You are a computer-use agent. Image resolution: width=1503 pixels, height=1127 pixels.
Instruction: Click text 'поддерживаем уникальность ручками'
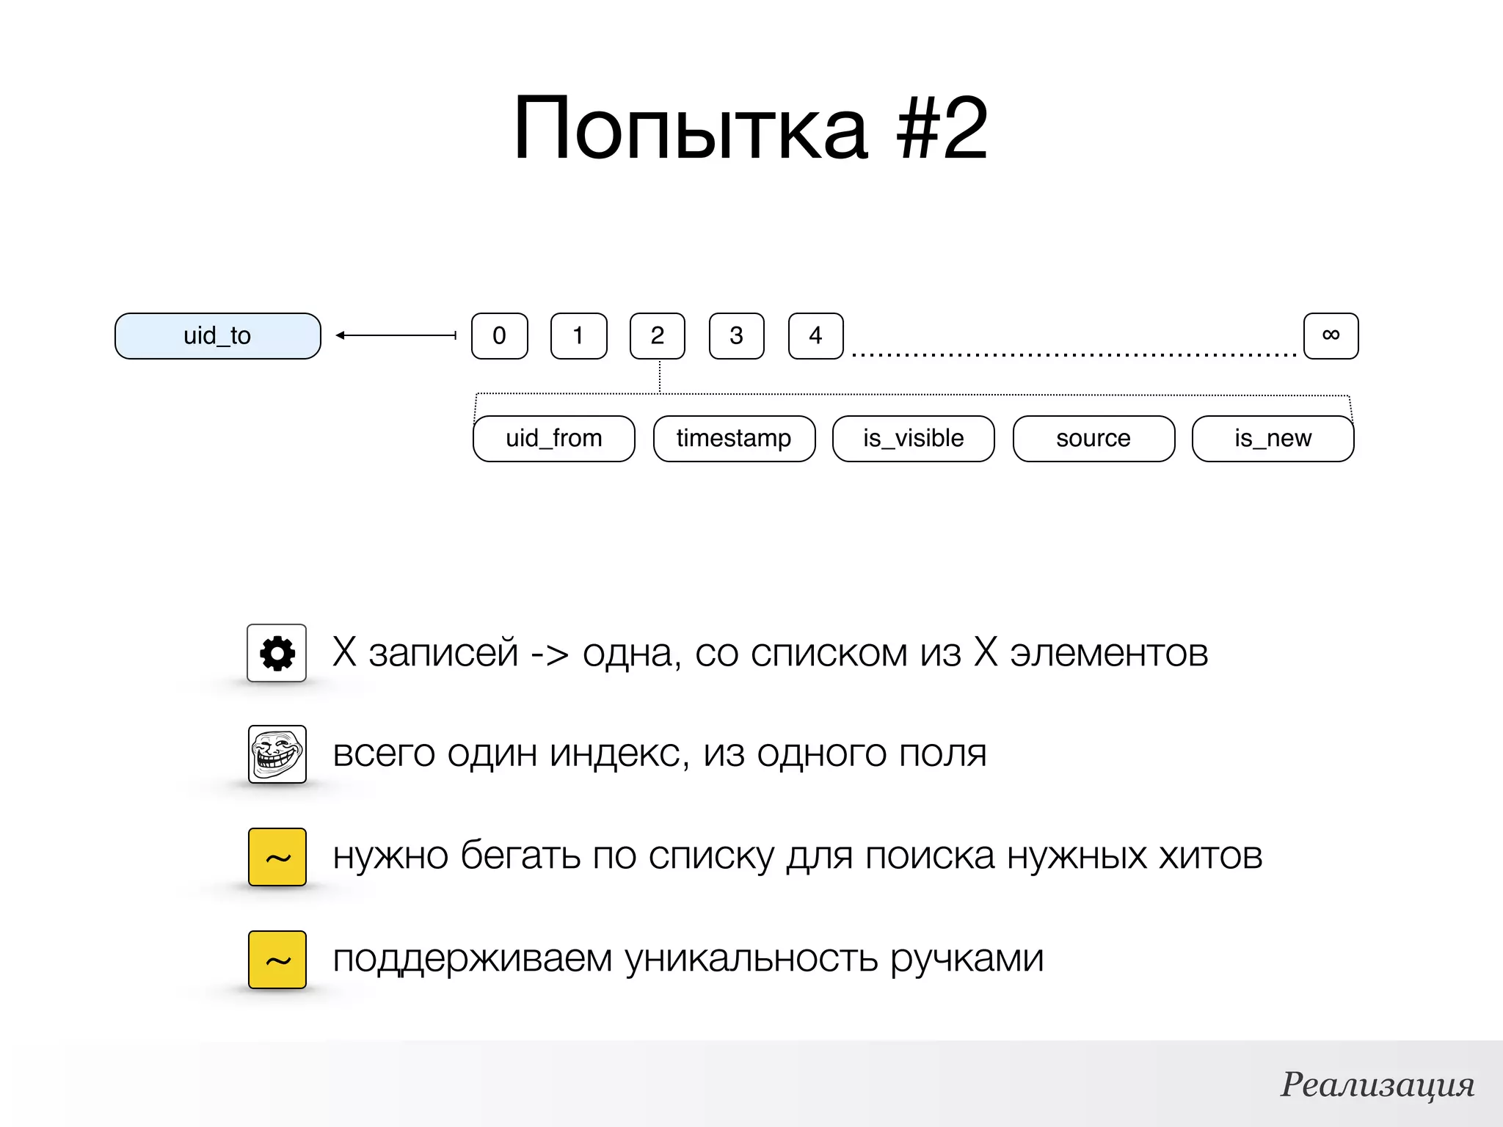688,959
